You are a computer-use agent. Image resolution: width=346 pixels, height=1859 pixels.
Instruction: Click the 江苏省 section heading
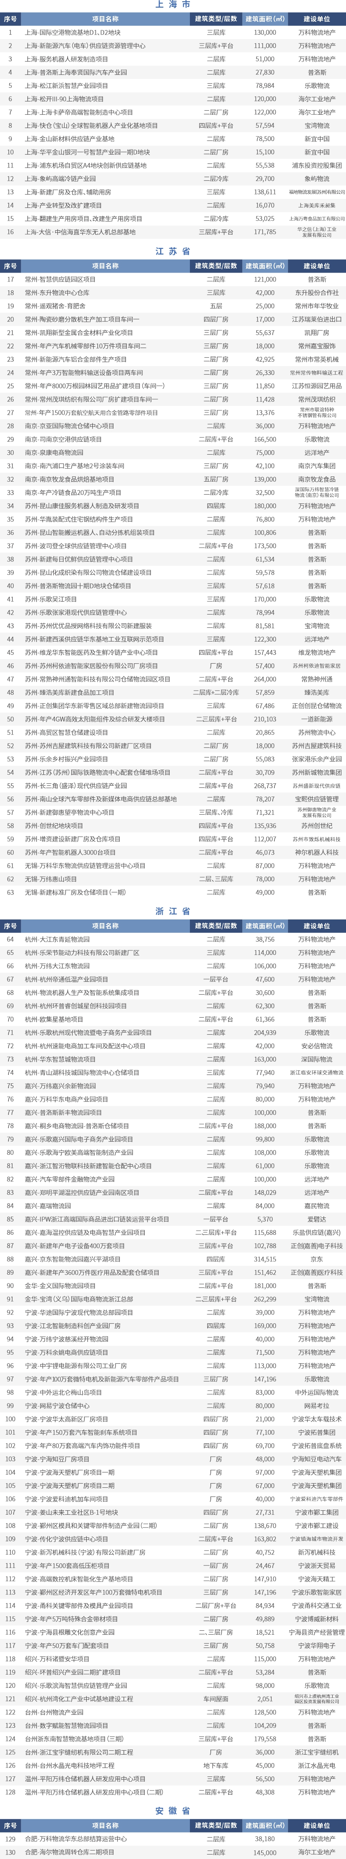[173, 251]
